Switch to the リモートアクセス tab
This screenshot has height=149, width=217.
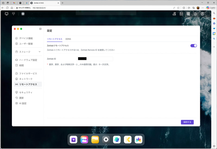(x=55, y=39)
